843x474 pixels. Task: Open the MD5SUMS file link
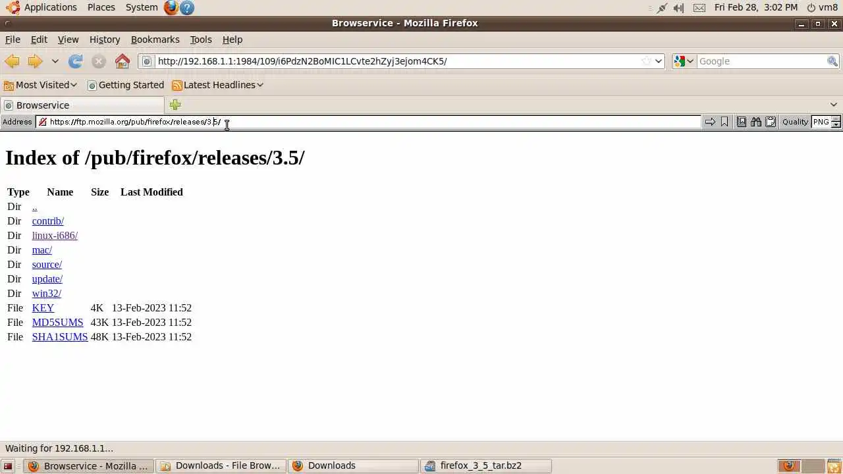(58, 323)
